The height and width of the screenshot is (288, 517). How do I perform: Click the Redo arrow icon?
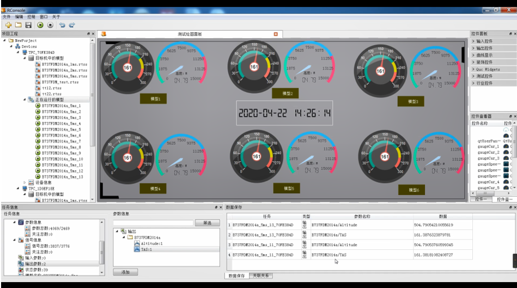pos(72,25)
